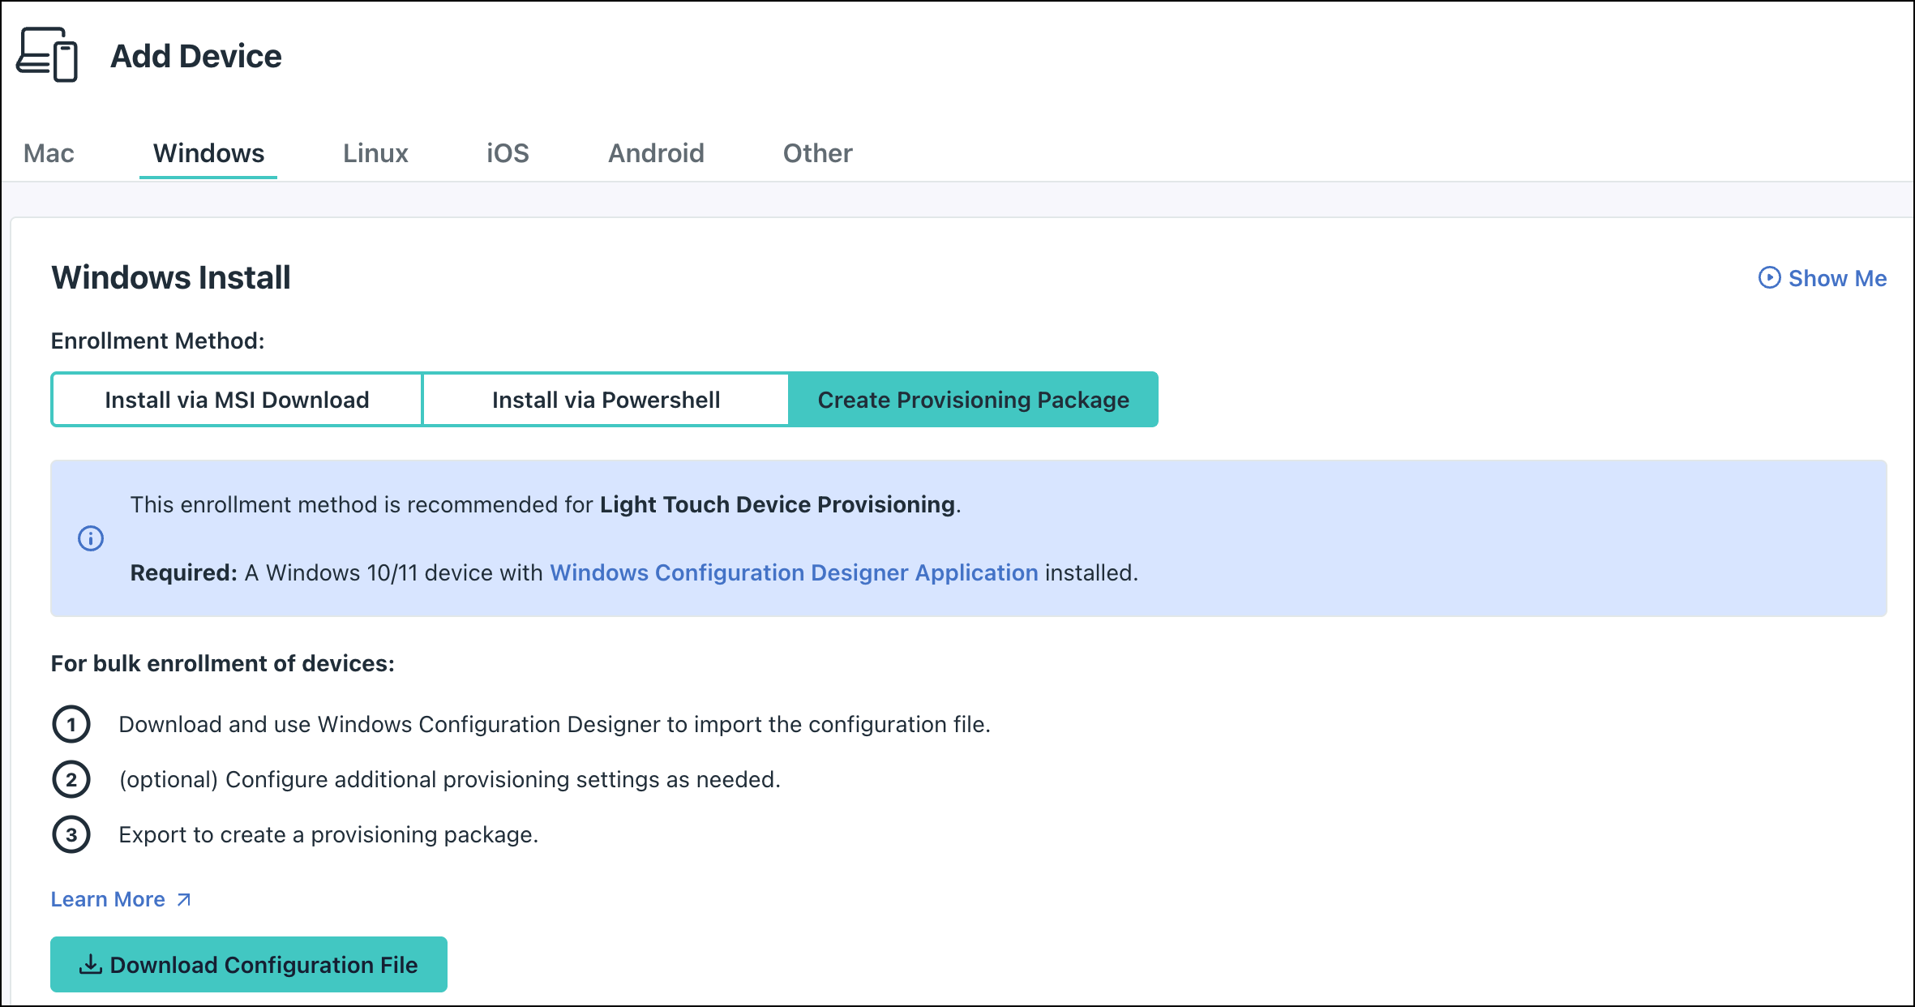1915x1007 pixels.
Task: Switch to the Other tab
Action: click(816, 152)
